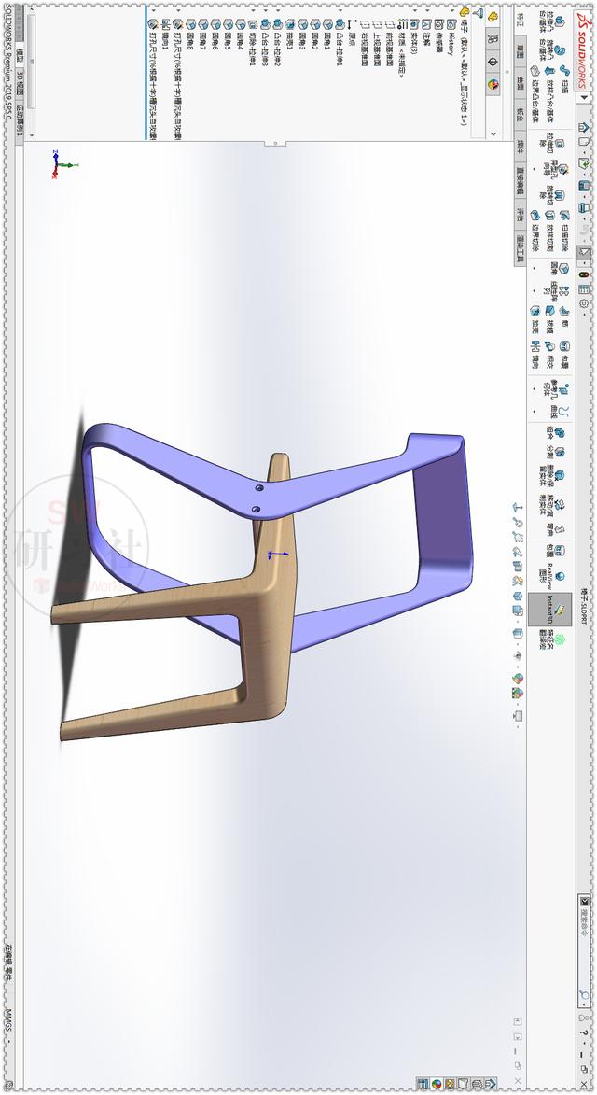
Task: Expand the 切除-拉伸1 feature node
Action: click(253, 9)
